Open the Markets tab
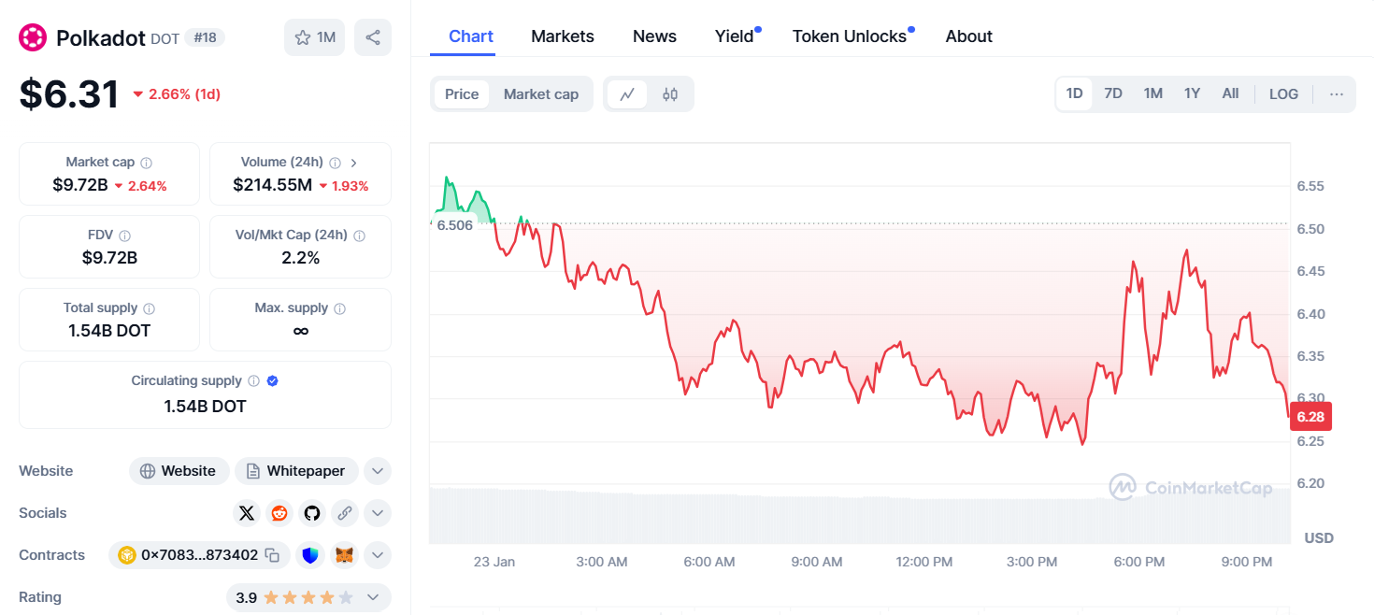Viewport: 1374px width, 615px height. click(x=563, y=36)
